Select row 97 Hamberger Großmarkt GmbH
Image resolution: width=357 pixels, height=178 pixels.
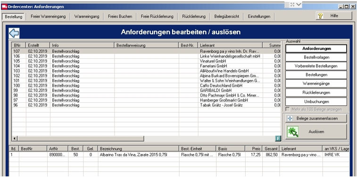coord(146,100)
